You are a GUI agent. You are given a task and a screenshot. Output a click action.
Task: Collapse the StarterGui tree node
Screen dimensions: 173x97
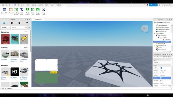pos(154,33)
